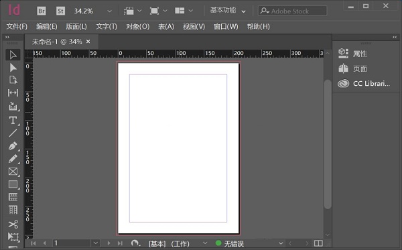Open the 帮助(H) menu
Viewport: 402px width, 250px height.
(258, 26)
